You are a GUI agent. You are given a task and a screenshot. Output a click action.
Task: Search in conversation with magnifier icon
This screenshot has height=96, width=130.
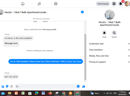(x=114, y=33)
